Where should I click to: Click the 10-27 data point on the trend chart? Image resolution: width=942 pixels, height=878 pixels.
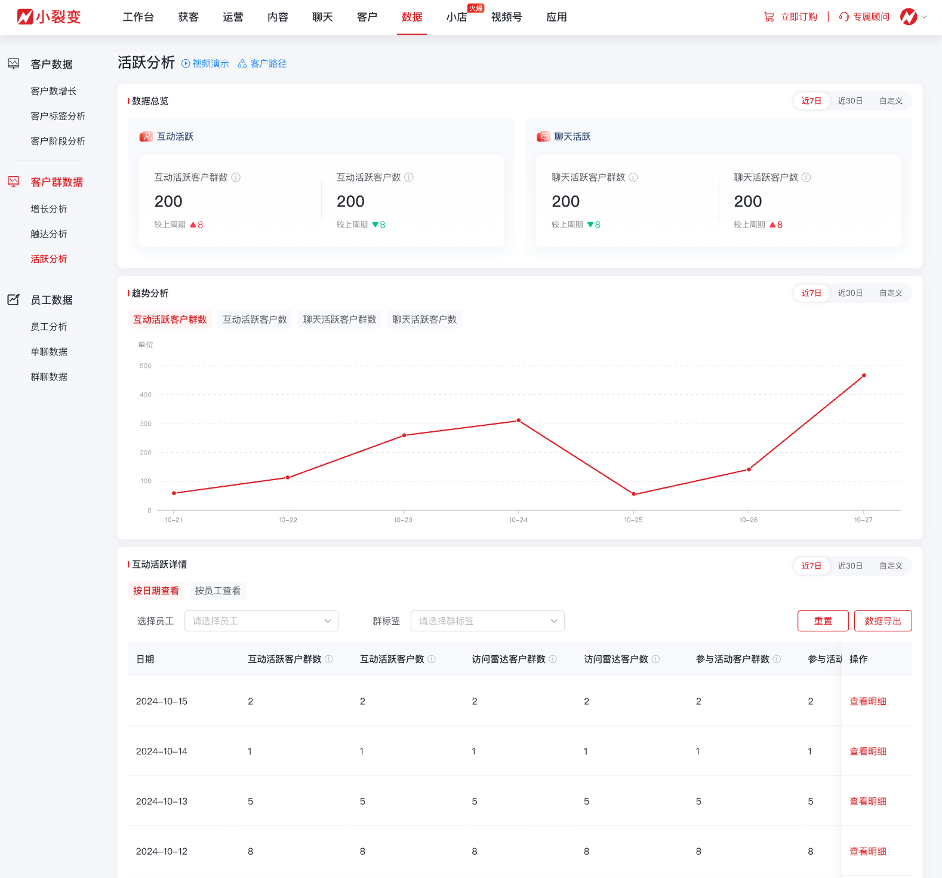click(864, 376)
